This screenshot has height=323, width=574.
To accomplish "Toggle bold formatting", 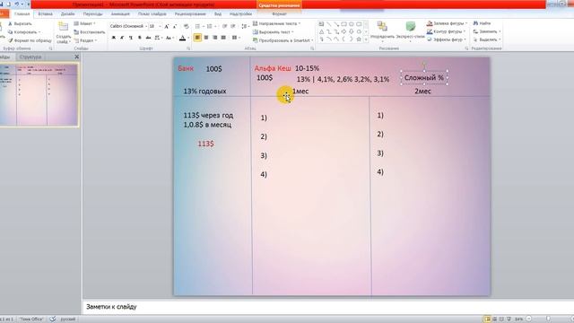I will (114, 38).
